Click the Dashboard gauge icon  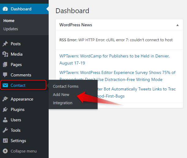pos(5,9)
